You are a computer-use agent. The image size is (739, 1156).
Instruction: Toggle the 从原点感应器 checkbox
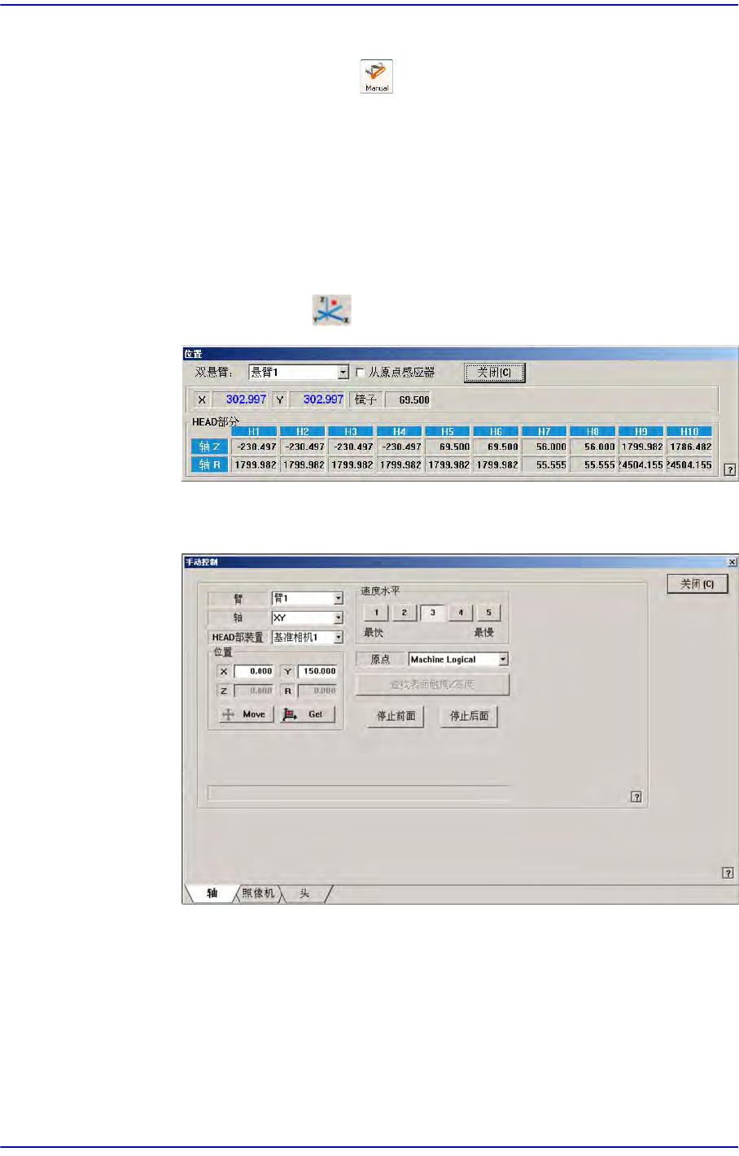tap(361, 373)
